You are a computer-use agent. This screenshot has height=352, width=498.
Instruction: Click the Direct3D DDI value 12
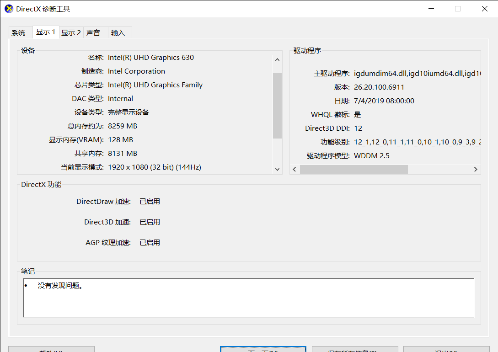(358, 128)
